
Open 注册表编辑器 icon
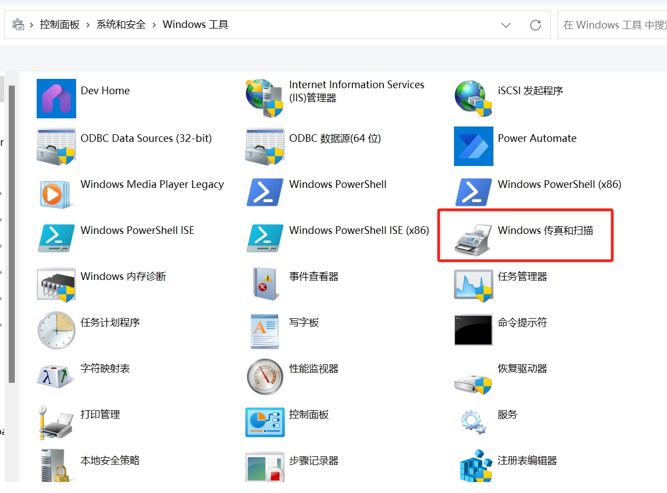[473, 467]
